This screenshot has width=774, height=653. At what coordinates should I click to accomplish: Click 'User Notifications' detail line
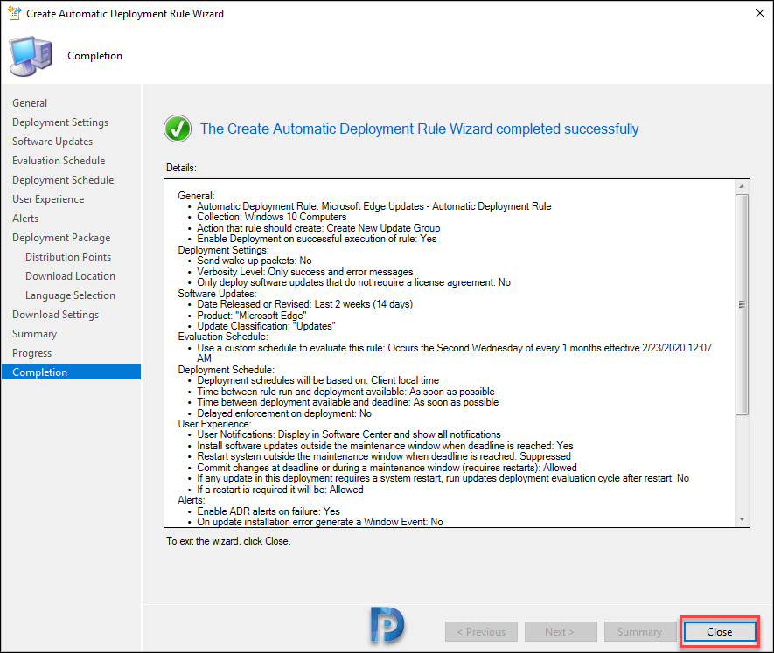pyautogui.click(x=349, y=434)
